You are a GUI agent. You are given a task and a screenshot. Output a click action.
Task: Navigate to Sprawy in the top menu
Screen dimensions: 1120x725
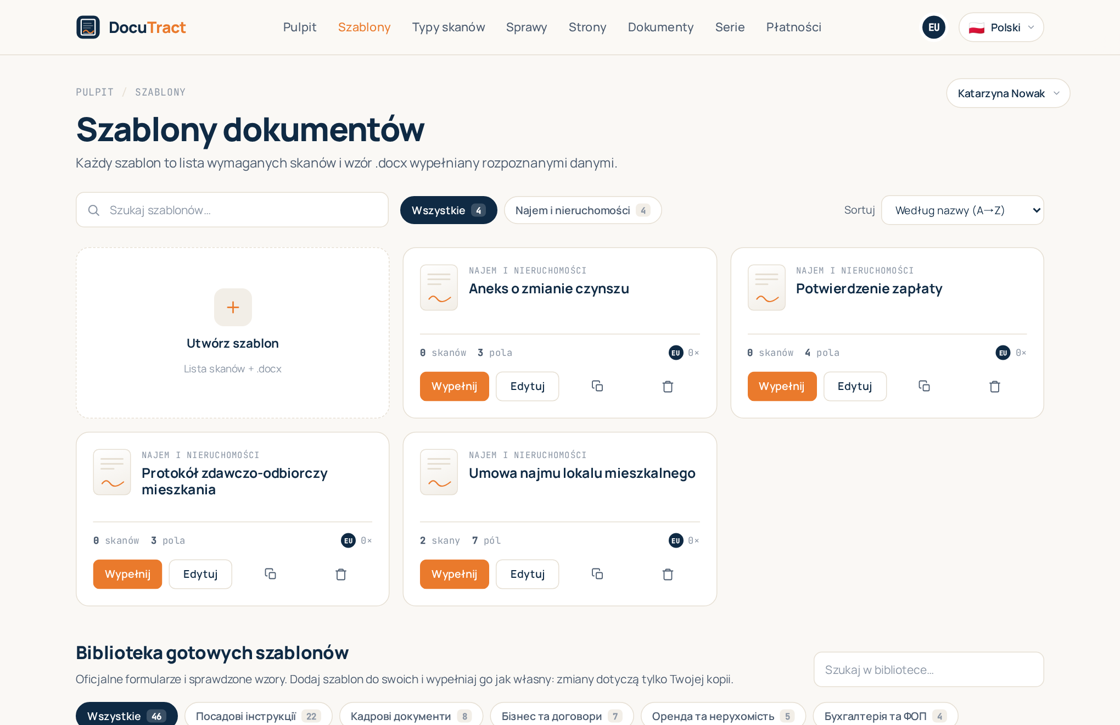(x=527, y=27)
